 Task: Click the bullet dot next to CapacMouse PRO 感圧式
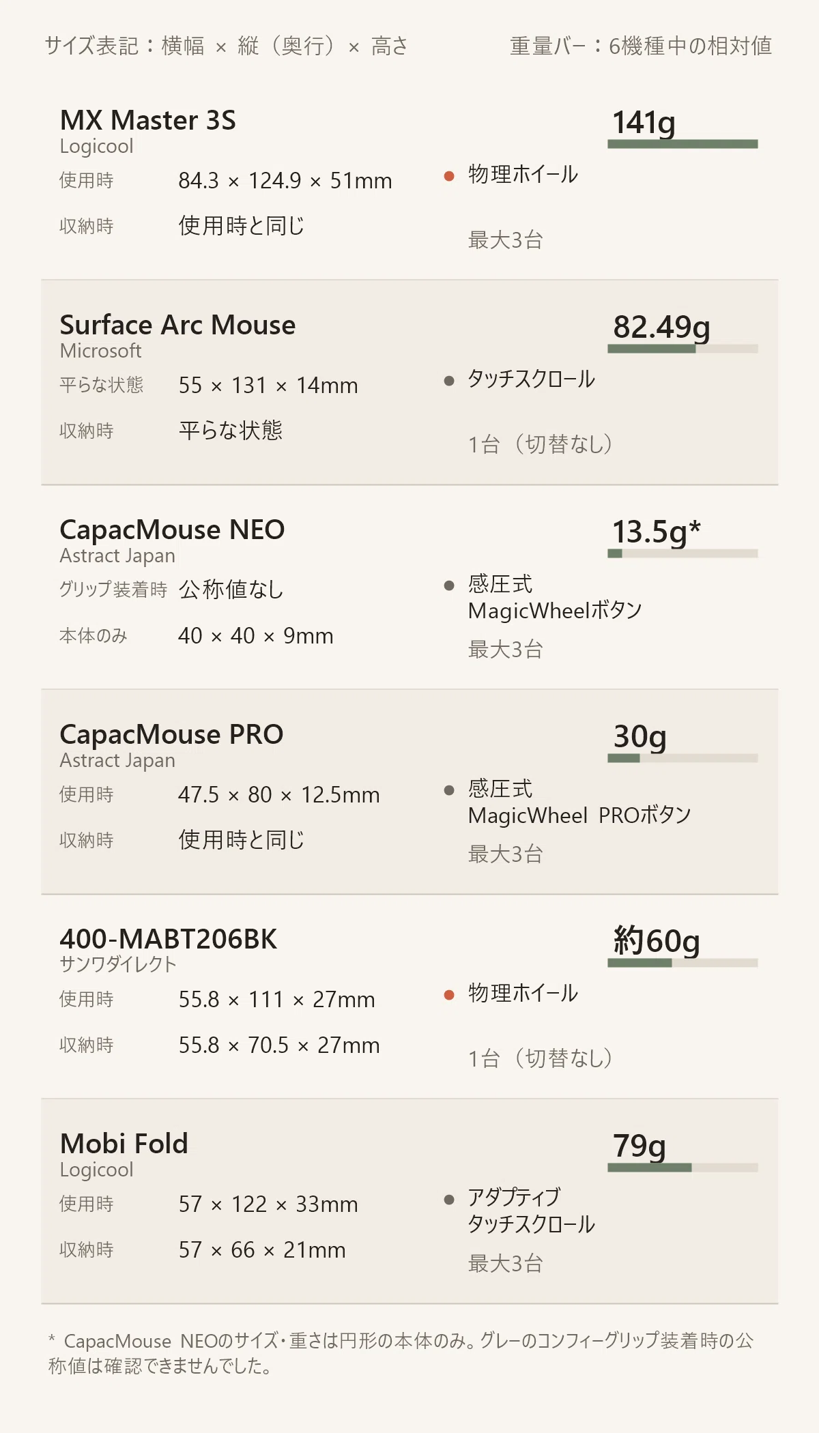449,790
